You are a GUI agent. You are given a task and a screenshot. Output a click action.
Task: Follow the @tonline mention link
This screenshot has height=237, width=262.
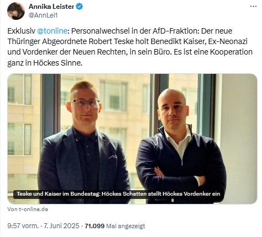click(52, 31)
